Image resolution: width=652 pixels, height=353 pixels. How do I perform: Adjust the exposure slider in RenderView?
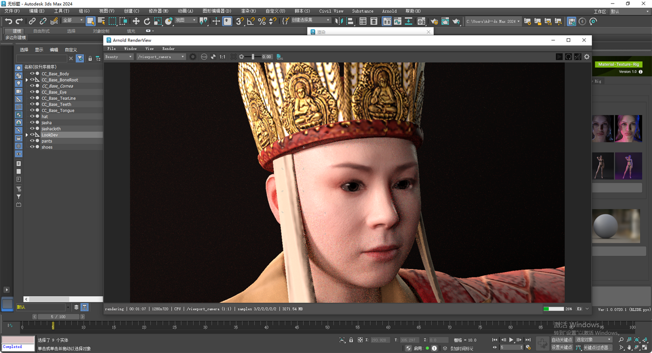[252, 57]
